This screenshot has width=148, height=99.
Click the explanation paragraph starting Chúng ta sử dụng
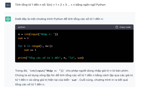tap(74, 78)
